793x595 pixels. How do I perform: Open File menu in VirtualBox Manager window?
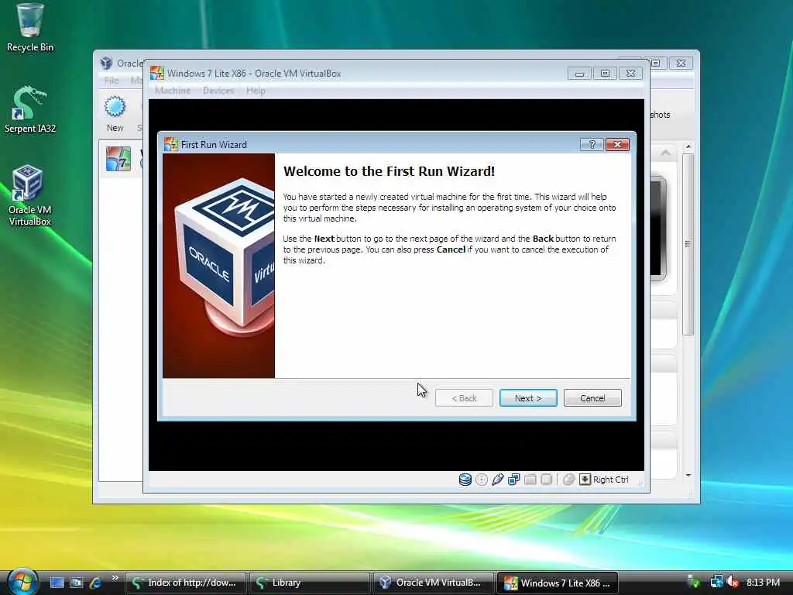click(x=111, y=81)
